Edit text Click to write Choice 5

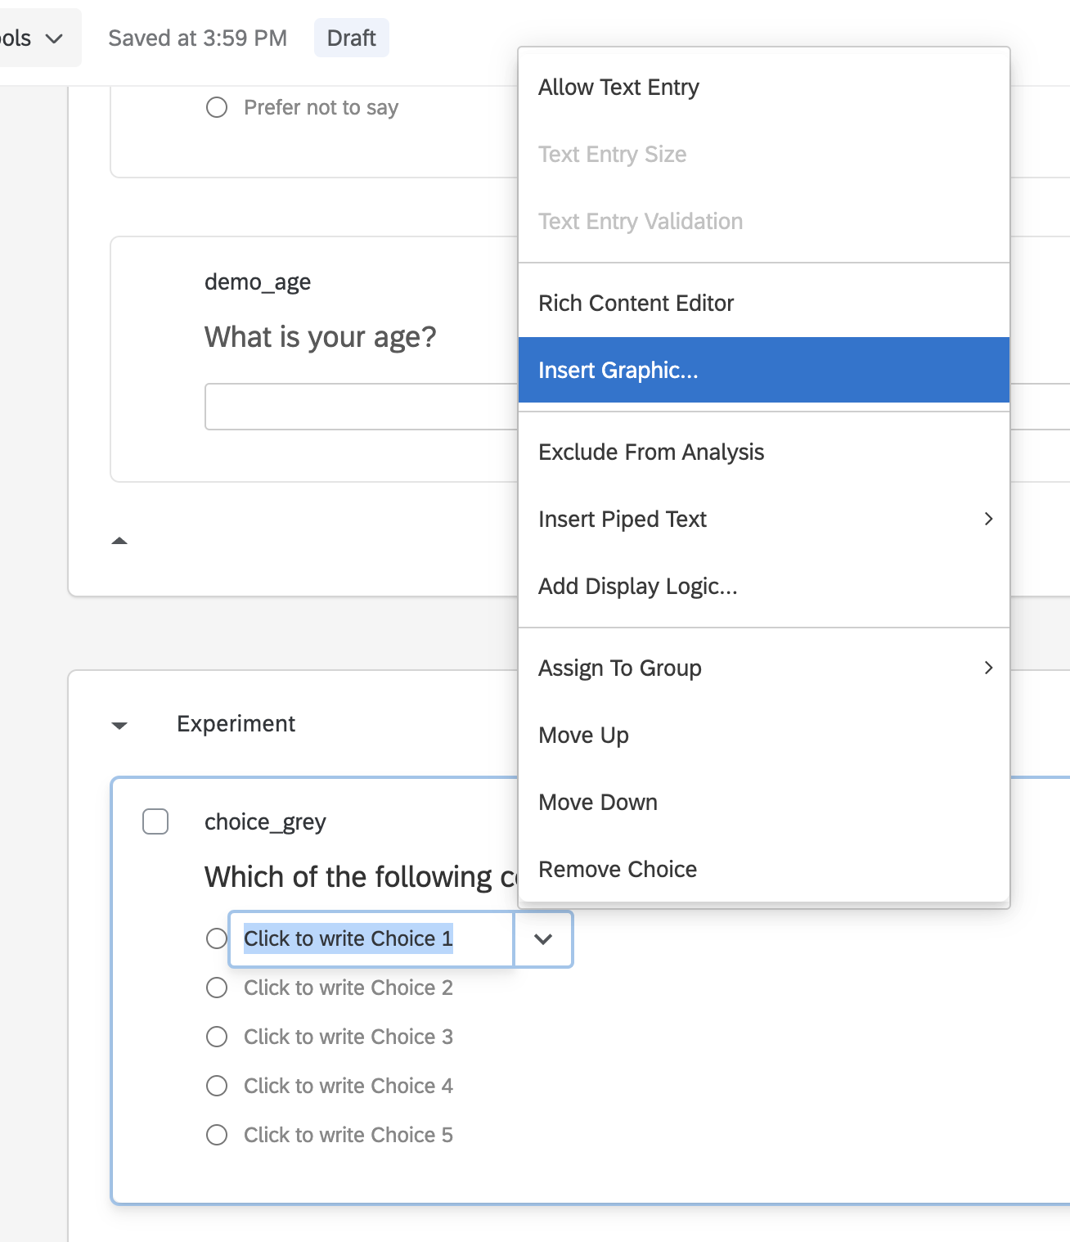click(x=348, y=1135)
